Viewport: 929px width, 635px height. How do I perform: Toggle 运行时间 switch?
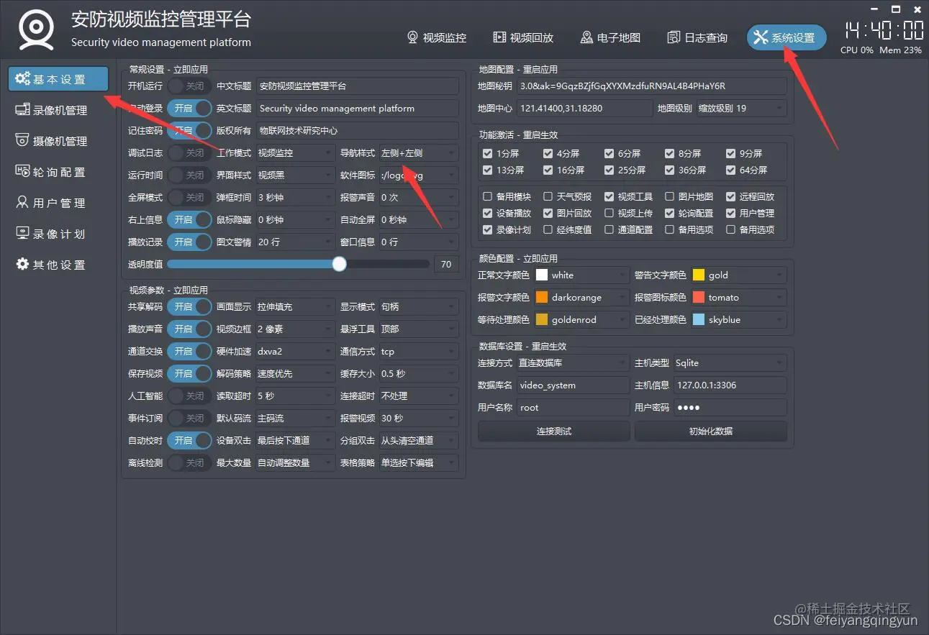189,175
